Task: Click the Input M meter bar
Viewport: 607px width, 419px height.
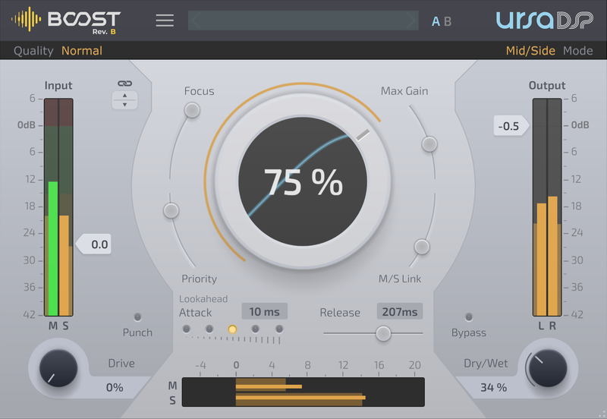Action: click(52, 207)
